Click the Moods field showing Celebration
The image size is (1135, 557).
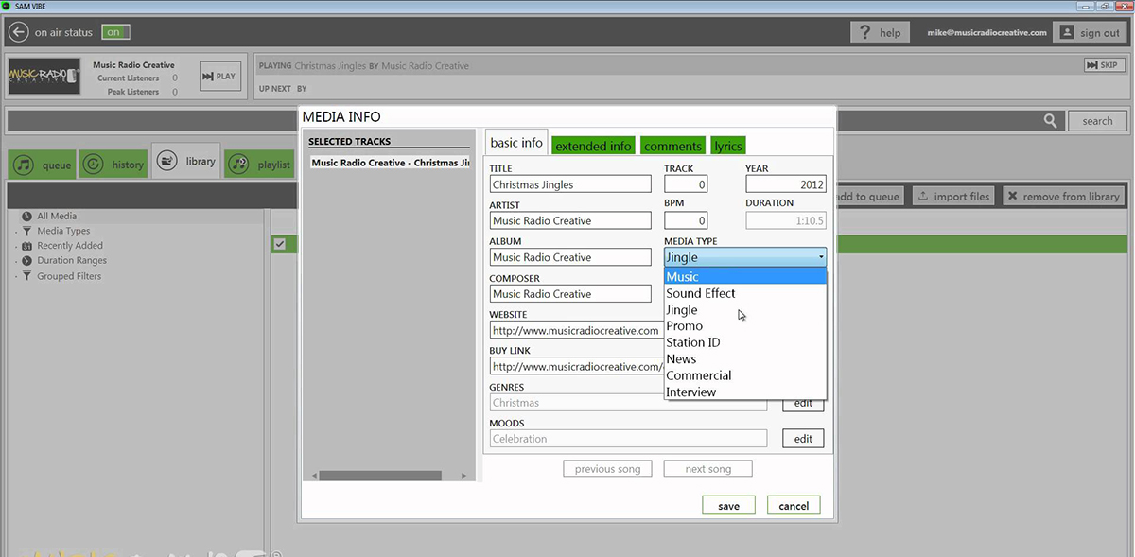click(x=628, y=439)
